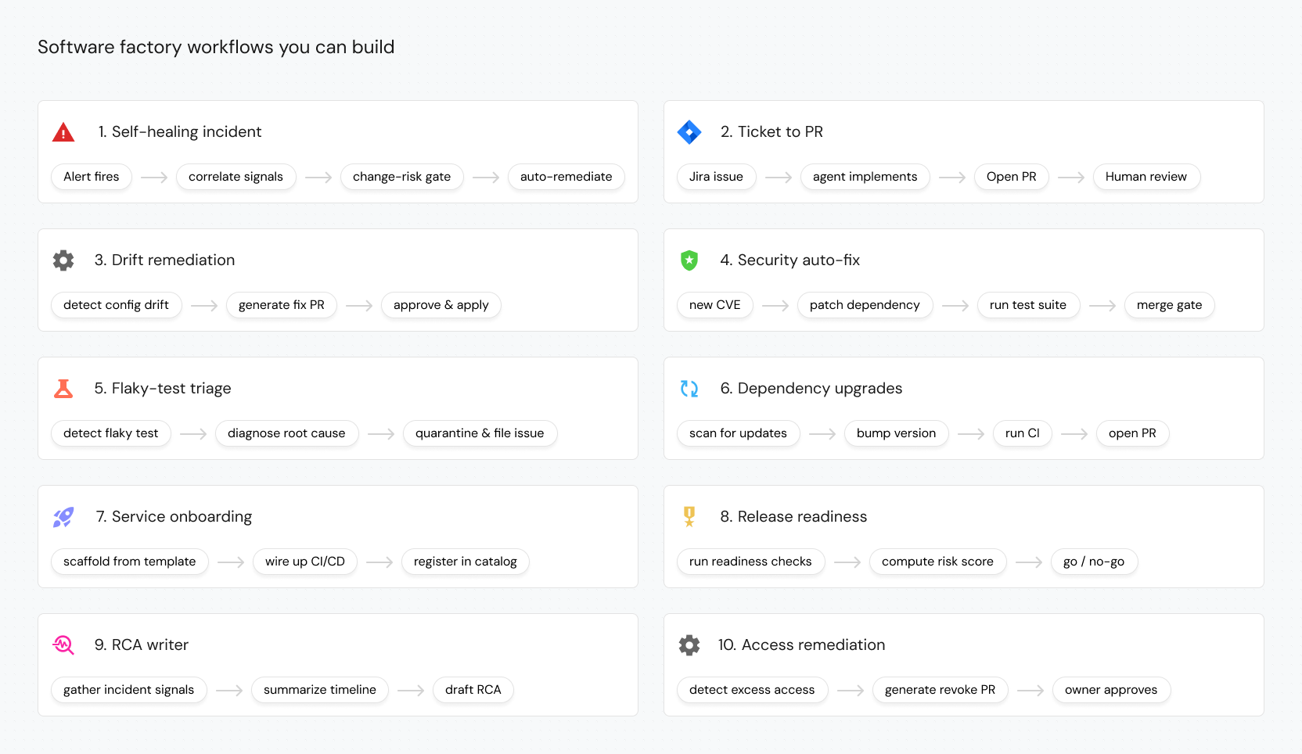This screenshot has height=754, width=1302.
Task: Select the 'scan for updates' step chip
Action: pos(739,433)
